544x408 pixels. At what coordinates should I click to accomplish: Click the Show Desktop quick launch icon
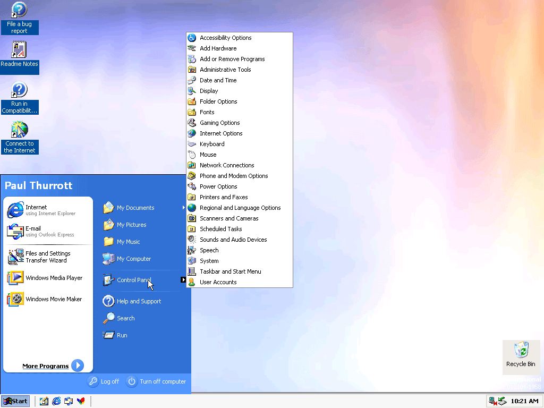point(44,401)
